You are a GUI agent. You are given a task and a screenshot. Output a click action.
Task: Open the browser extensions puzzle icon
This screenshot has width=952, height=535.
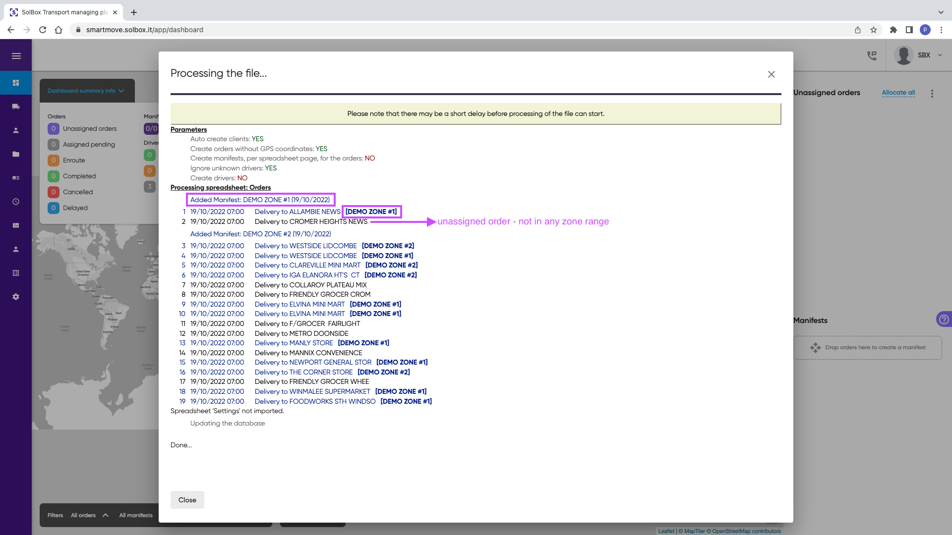click(x=893, y=30)
